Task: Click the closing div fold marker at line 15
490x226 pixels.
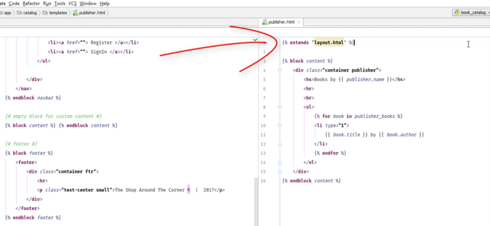Action: (x=279, y=171)
